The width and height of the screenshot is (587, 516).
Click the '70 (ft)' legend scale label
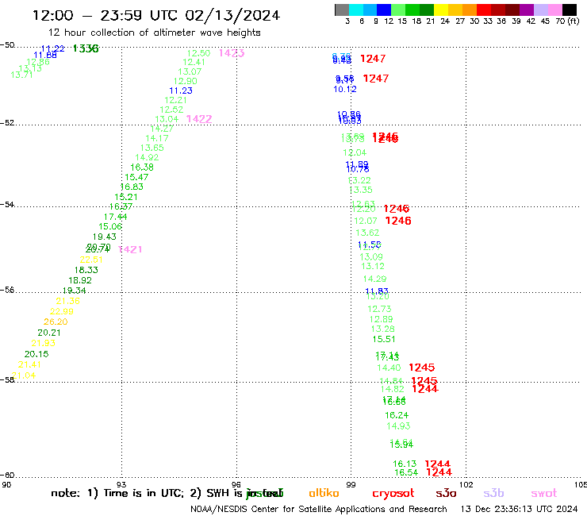point(567,21)
